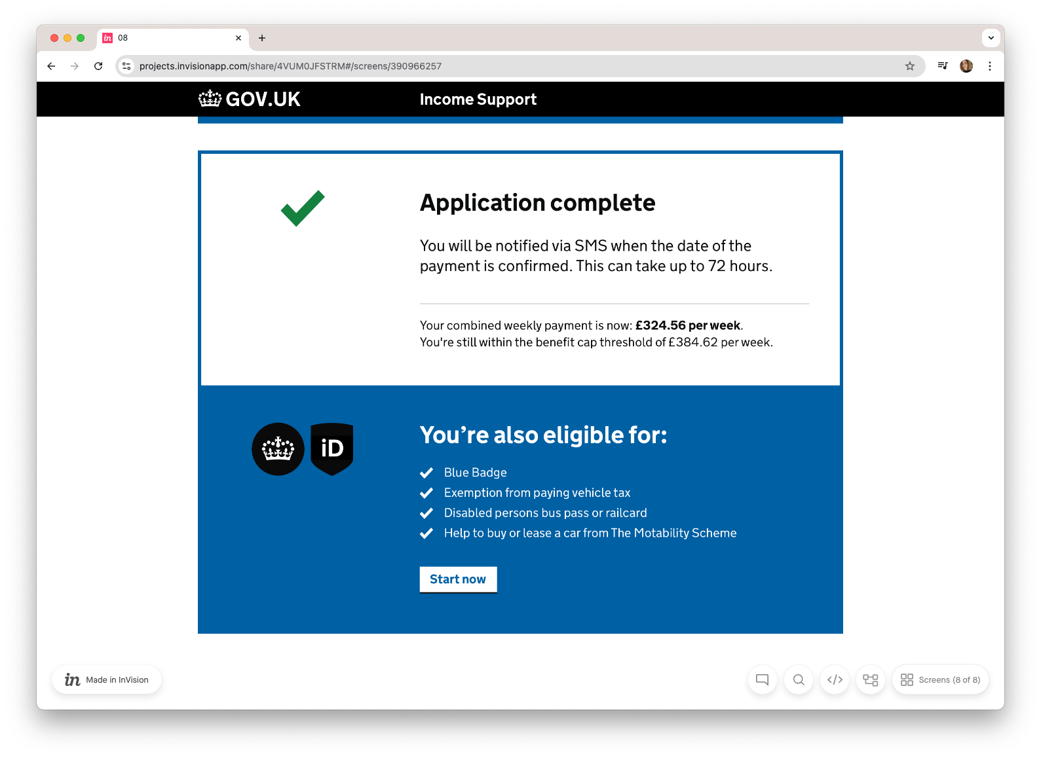Open the Chrome profile avatar
The height and width of the screenshot is (758, 1041).
pos(966,66)
